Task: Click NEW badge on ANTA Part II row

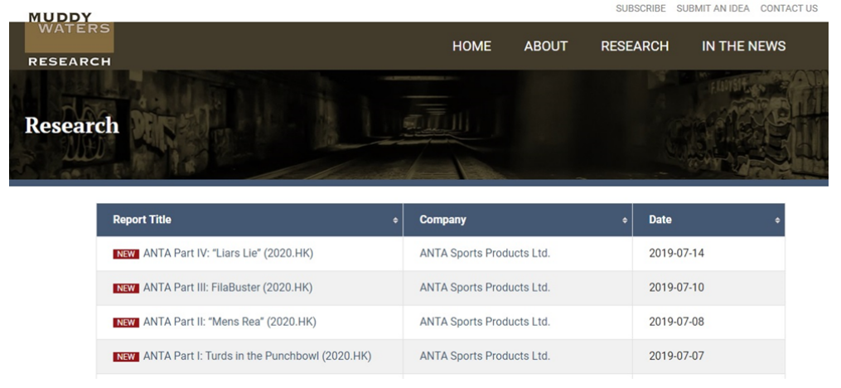Action: point(126,323)
